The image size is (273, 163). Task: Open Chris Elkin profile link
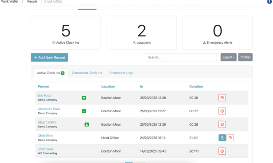pos(45,136)
